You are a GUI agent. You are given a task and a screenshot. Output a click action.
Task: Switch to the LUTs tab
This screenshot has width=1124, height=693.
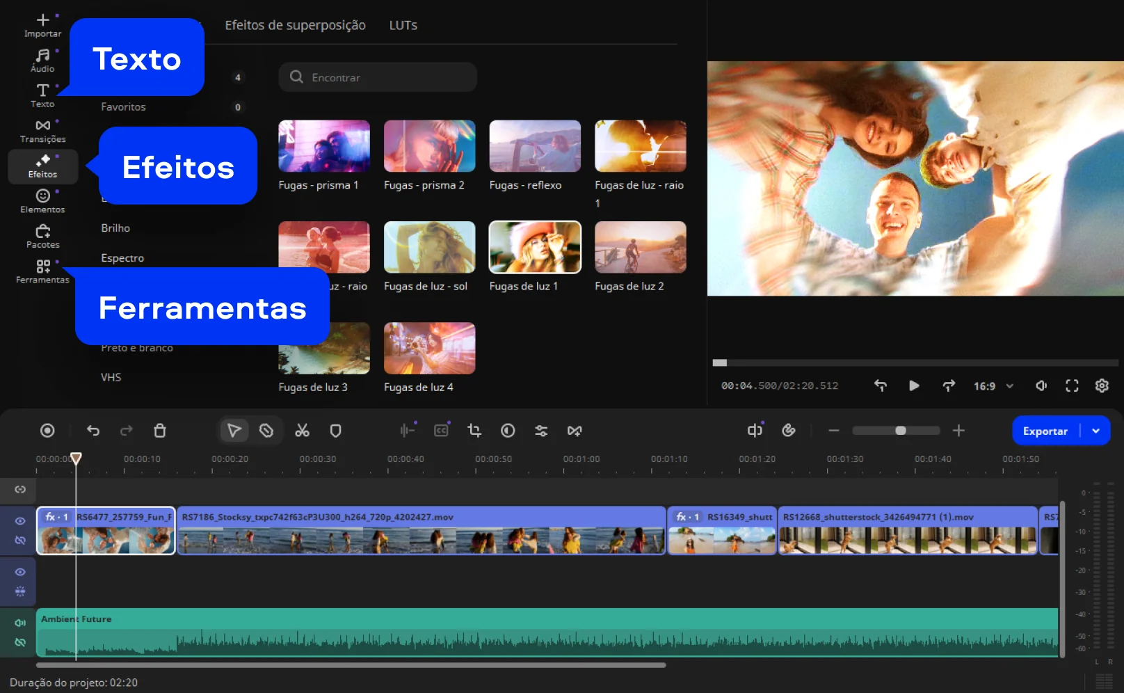pyautogui.click(x=403, y=25)
